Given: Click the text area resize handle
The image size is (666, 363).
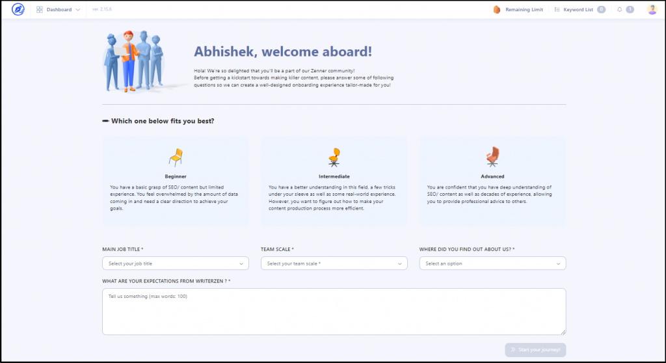Looking at the screenshot, I should click(563, 332).
